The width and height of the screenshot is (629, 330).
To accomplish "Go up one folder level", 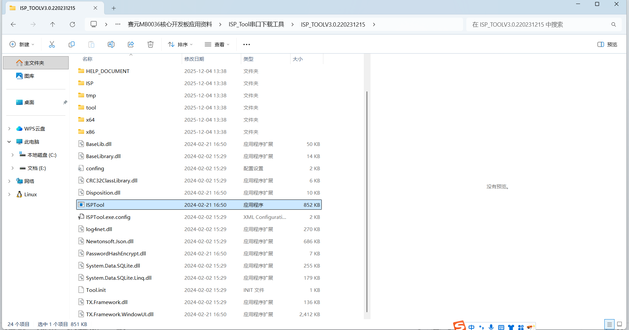I will tap(53, 24).
